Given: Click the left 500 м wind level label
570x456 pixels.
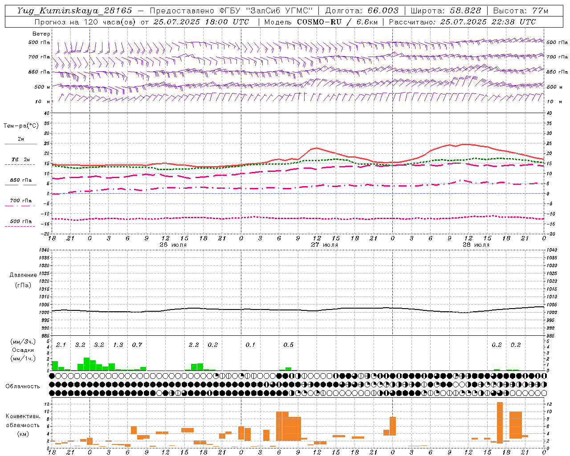Looking at the screenshot, I should click(x=42, y=87).
